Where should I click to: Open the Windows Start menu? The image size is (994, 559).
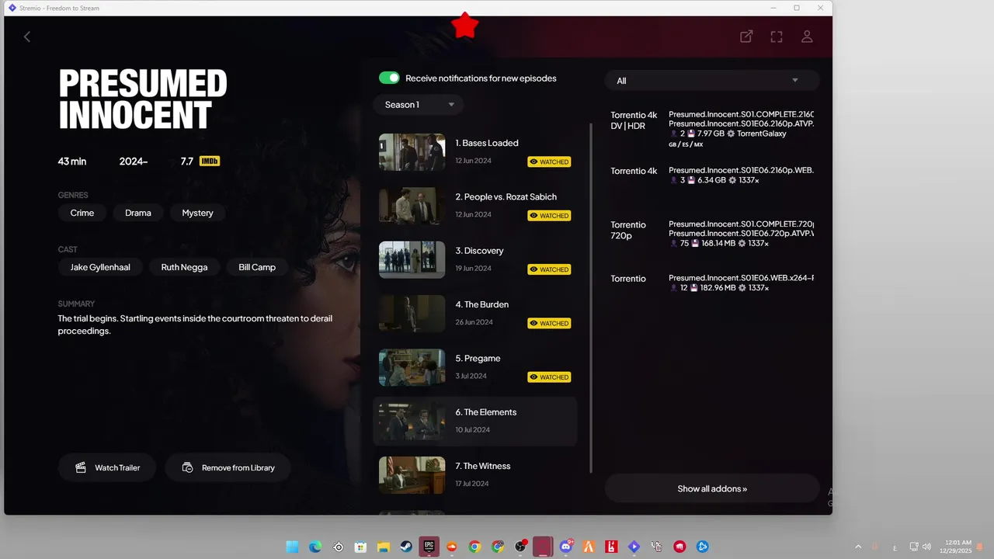tap(292, 547)
